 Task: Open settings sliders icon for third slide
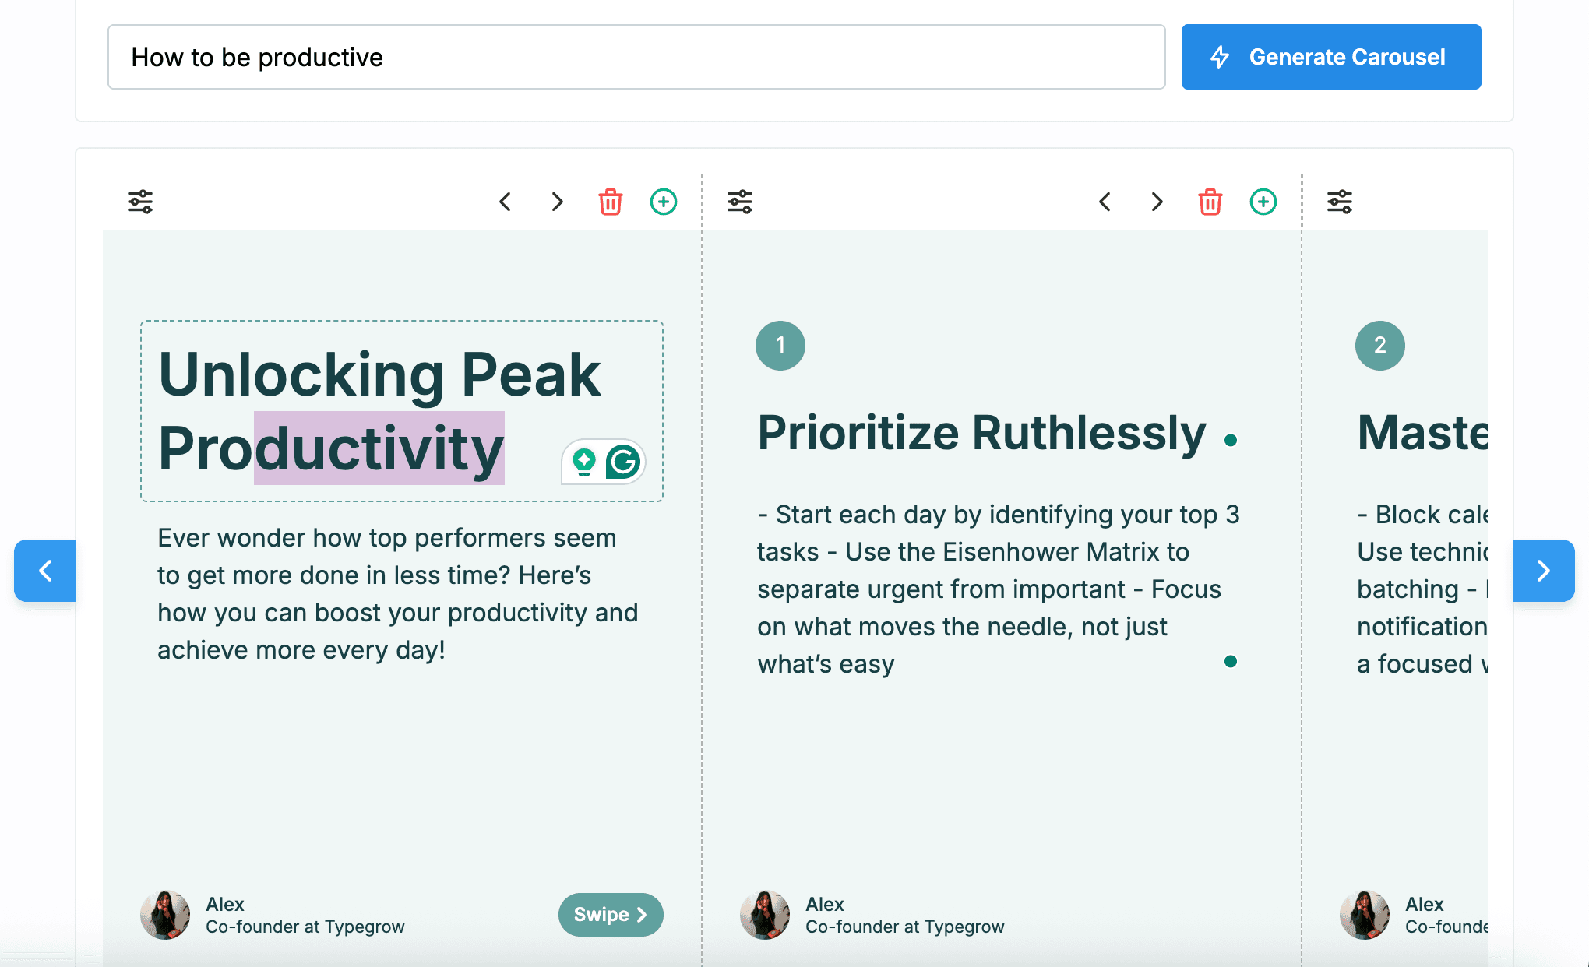point(1340,202)
